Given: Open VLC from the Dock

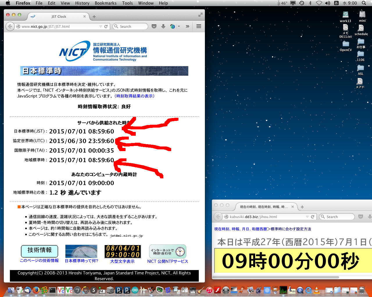Looking at the screenshot, I should (316, 290).
